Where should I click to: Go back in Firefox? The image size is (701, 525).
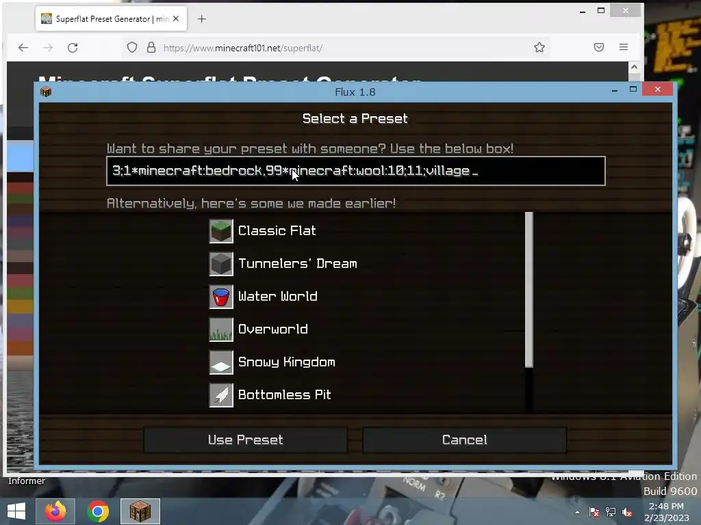click(x=23, y=47)
